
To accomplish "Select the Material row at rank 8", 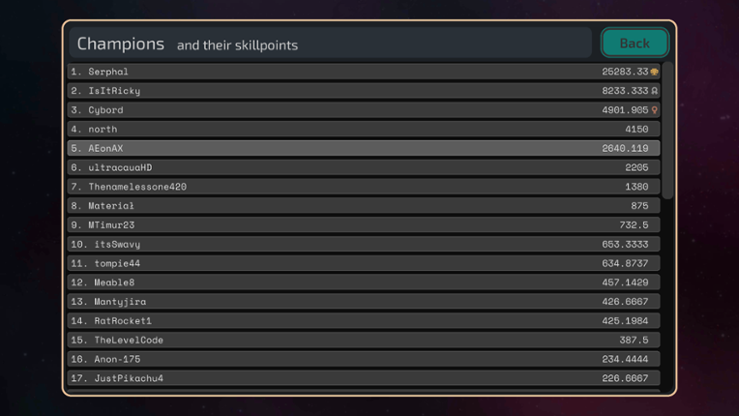I will (x=363, y=206).
